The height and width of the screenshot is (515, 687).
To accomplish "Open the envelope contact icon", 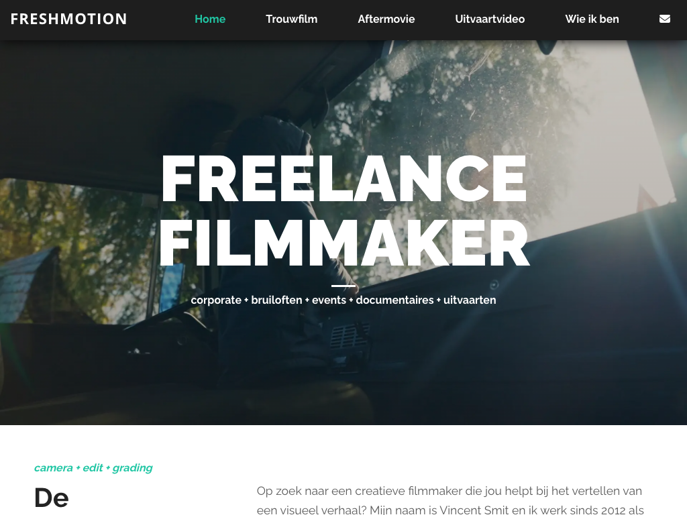I will 665,19.
